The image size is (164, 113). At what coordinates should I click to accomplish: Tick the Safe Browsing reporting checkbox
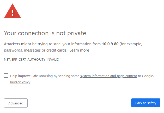coord(6,76)
